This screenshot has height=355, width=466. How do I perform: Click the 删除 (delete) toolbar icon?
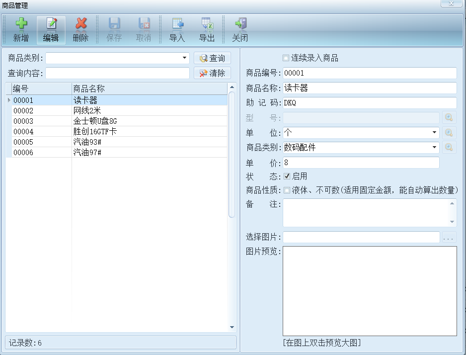[81, 30]
